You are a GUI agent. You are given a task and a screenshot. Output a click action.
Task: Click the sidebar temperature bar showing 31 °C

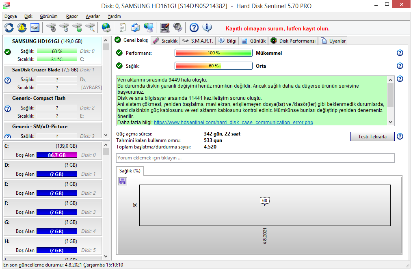coord(57,59)
